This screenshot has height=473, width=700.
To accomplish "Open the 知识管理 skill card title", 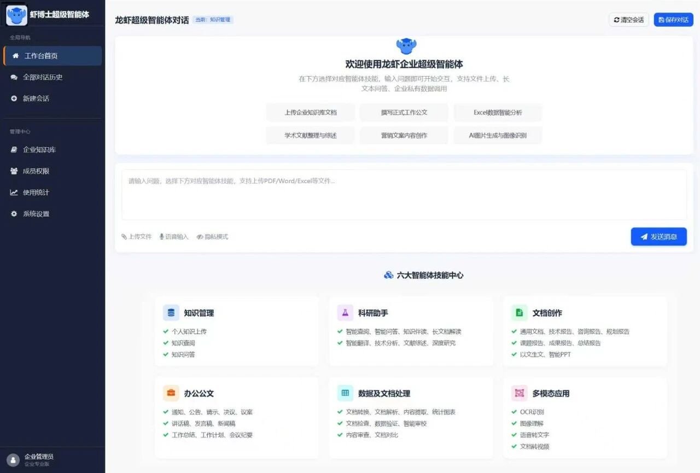I will pos(199,313).
